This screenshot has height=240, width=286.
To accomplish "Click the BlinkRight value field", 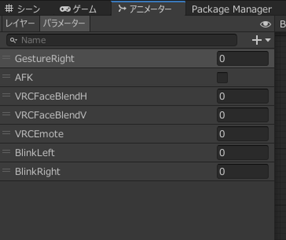I will pyautogui.click(x=243, y=171).
